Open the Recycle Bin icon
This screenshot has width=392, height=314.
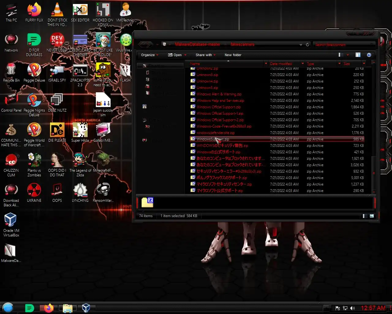coord(11,73)
